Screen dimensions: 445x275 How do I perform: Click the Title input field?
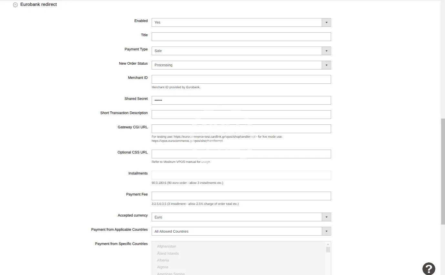(x=241, y=37)
